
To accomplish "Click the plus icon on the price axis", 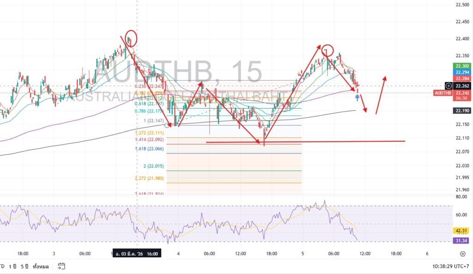I will [449, 86].
